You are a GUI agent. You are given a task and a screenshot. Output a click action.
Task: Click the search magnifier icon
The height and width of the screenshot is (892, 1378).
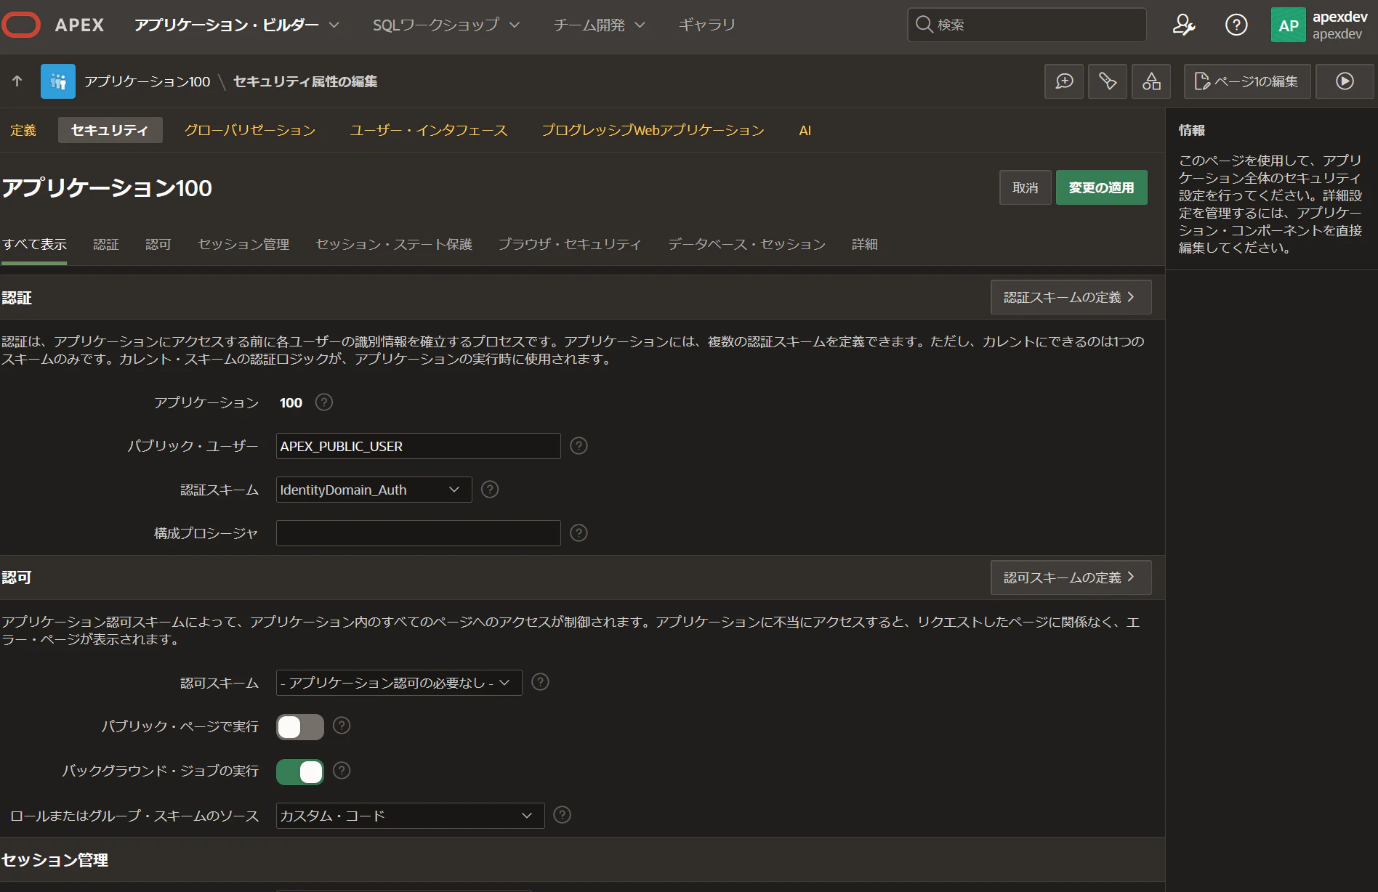coord(924,25)
